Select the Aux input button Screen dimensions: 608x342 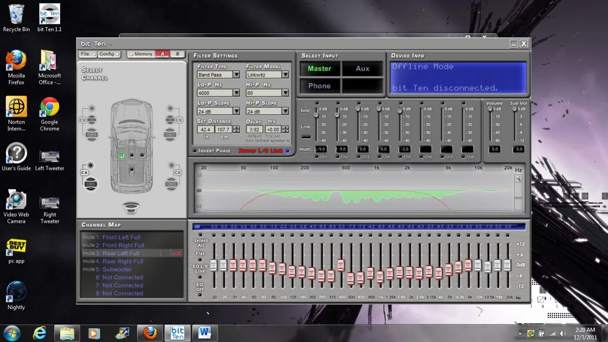coord(362,69)
